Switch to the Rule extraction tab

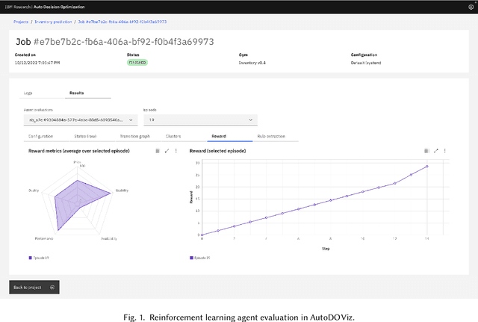click(x=272, y=137)
